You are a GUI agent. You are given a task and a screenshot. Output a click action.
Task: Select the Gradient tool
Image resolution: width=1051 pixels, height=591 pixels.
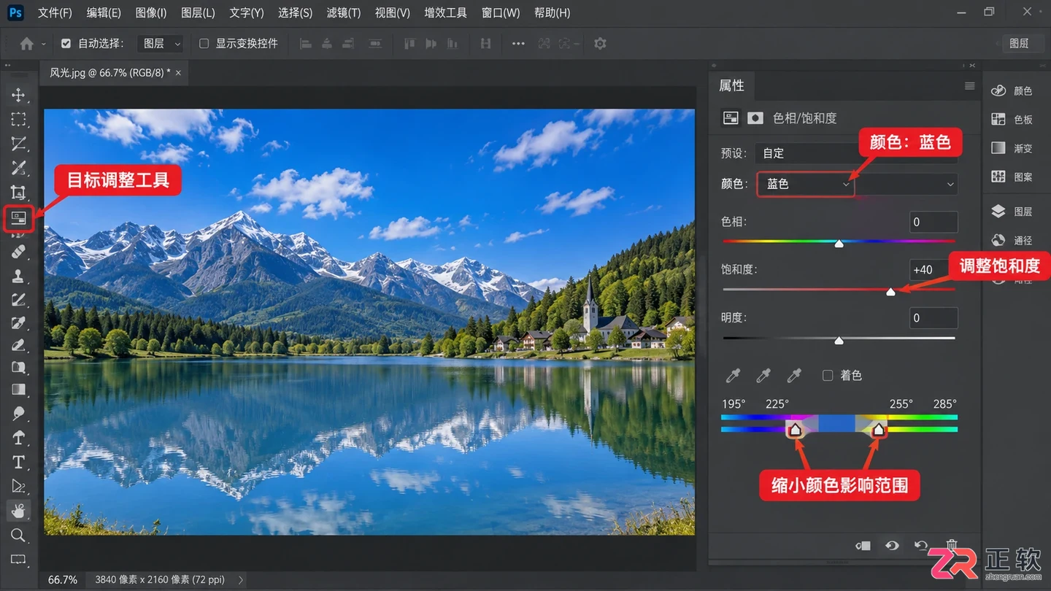coord(18,390)
